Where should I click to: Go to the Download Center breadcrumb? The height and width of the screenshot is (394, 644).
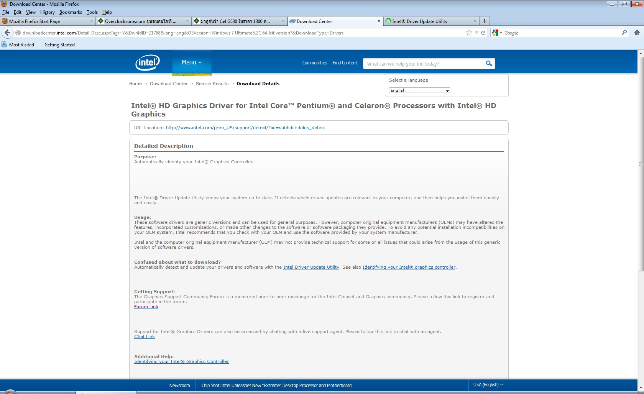pos(169,84)
